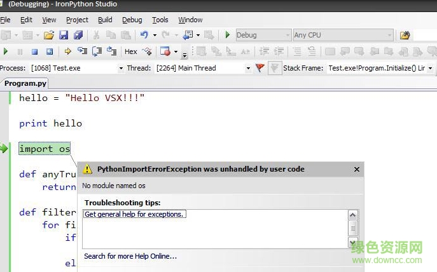
Task: Open the Debug menu
Action: (132, 20)
